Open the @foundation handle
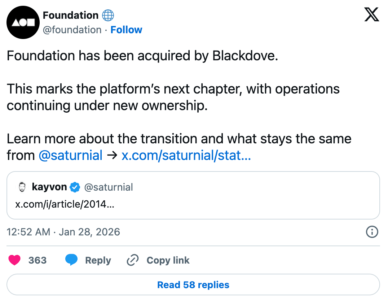388x304 pixels. pyautogui.click(x=72, y=30)
